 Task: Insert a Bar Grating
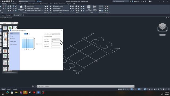click(57, 8)
